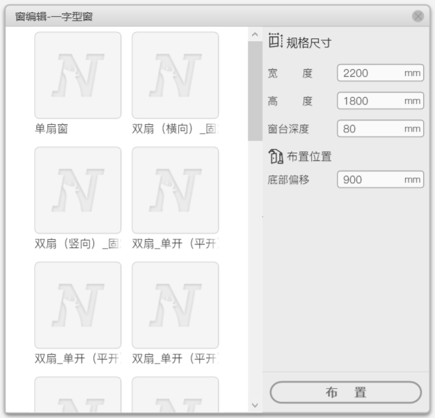Viewport: 435px width, 418px height.
Task: Click the 布置 button
Action: [x=346, y=392]
